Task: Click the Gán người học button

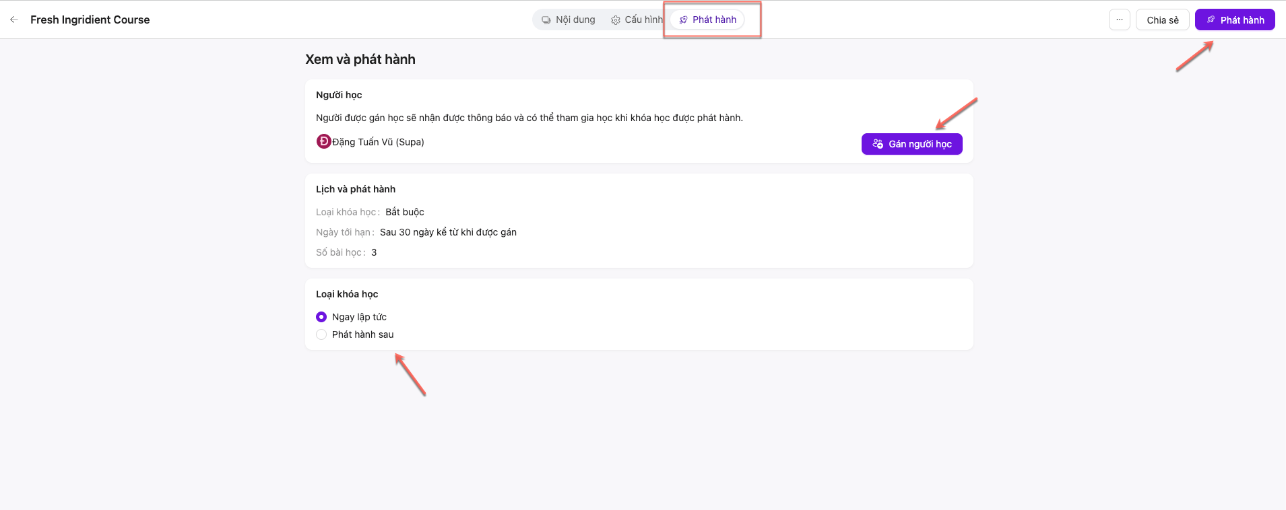Action: (x=911, y=144)
